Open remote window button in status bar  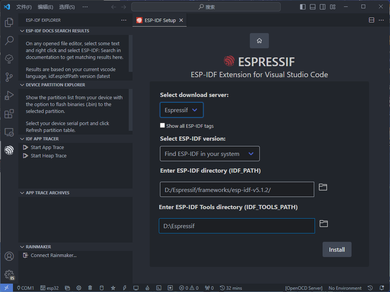(6, 288)
